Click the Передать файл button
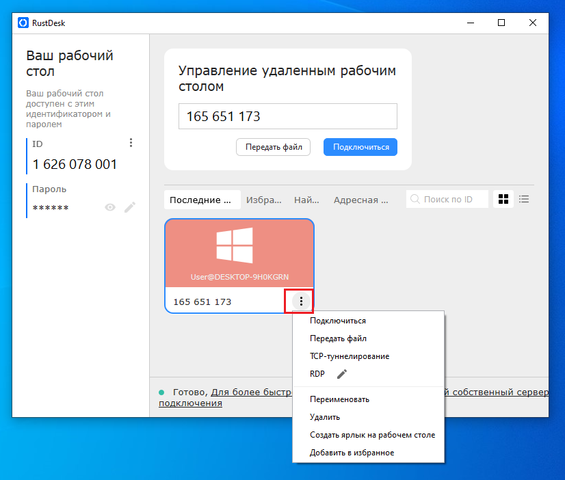This screenshot has height=480, width=565. 273,147
